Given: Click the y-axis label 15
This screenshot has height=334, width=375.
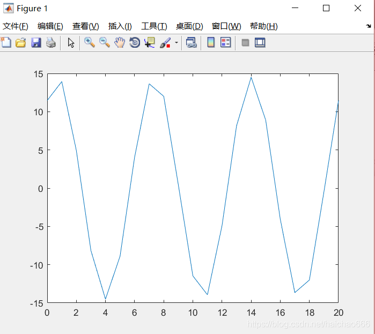Looking at the screenshot, I should (x=38, y=74).
